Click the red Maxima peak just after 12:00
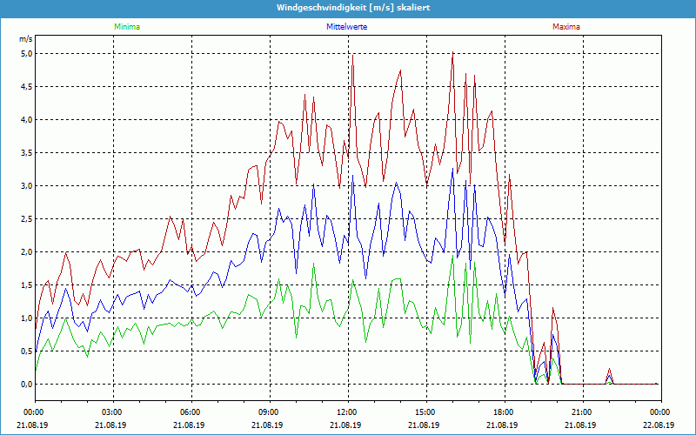696x435 pixels. (x=353, y=55)
